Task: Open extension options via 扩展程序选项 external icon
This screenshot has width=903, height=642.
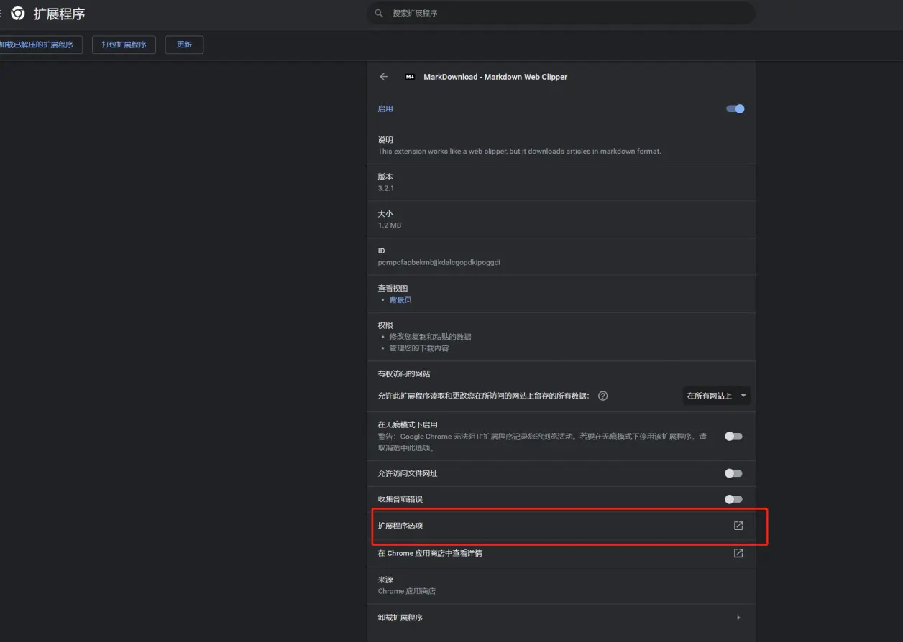Action: click(x=738, y=526)
